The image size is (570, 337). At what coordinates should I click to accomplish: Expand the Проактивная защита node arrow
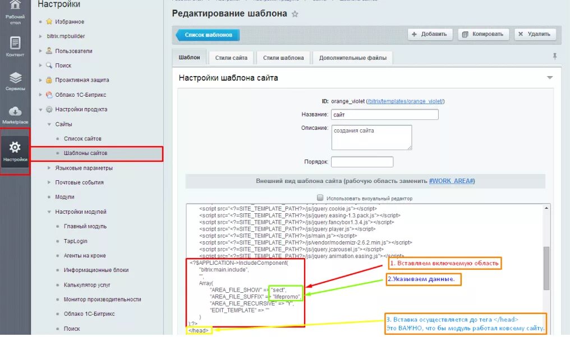[x=40, y=80]
